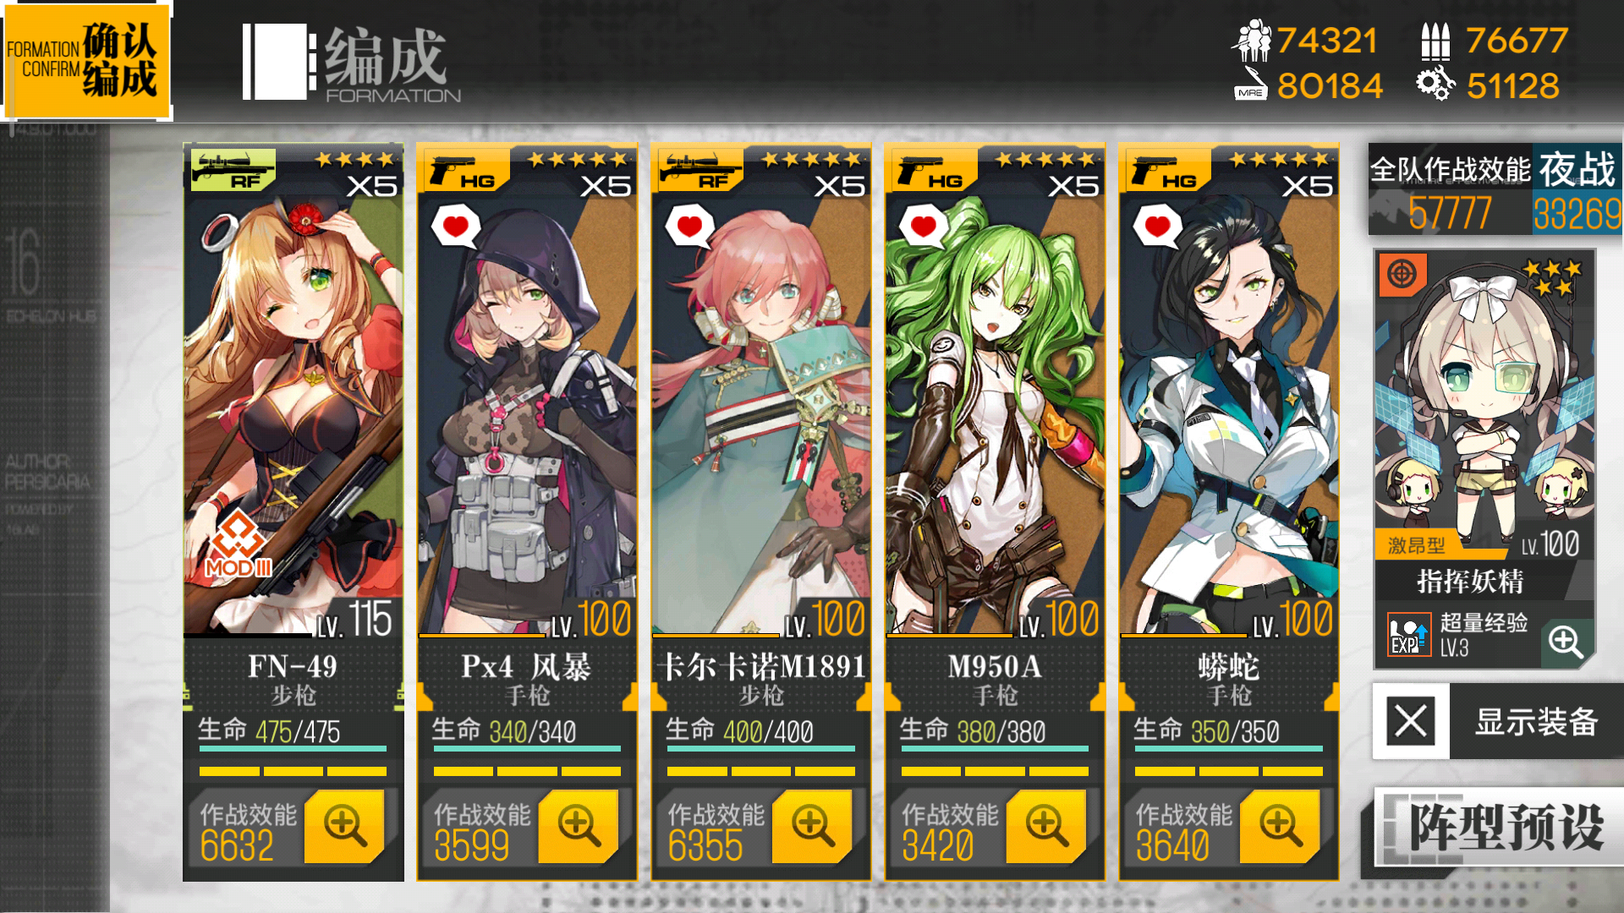The image size is (1624, 913).
Task: Open FN-49 combat effectiveness magnifier
Action: (x=344, y=826)
